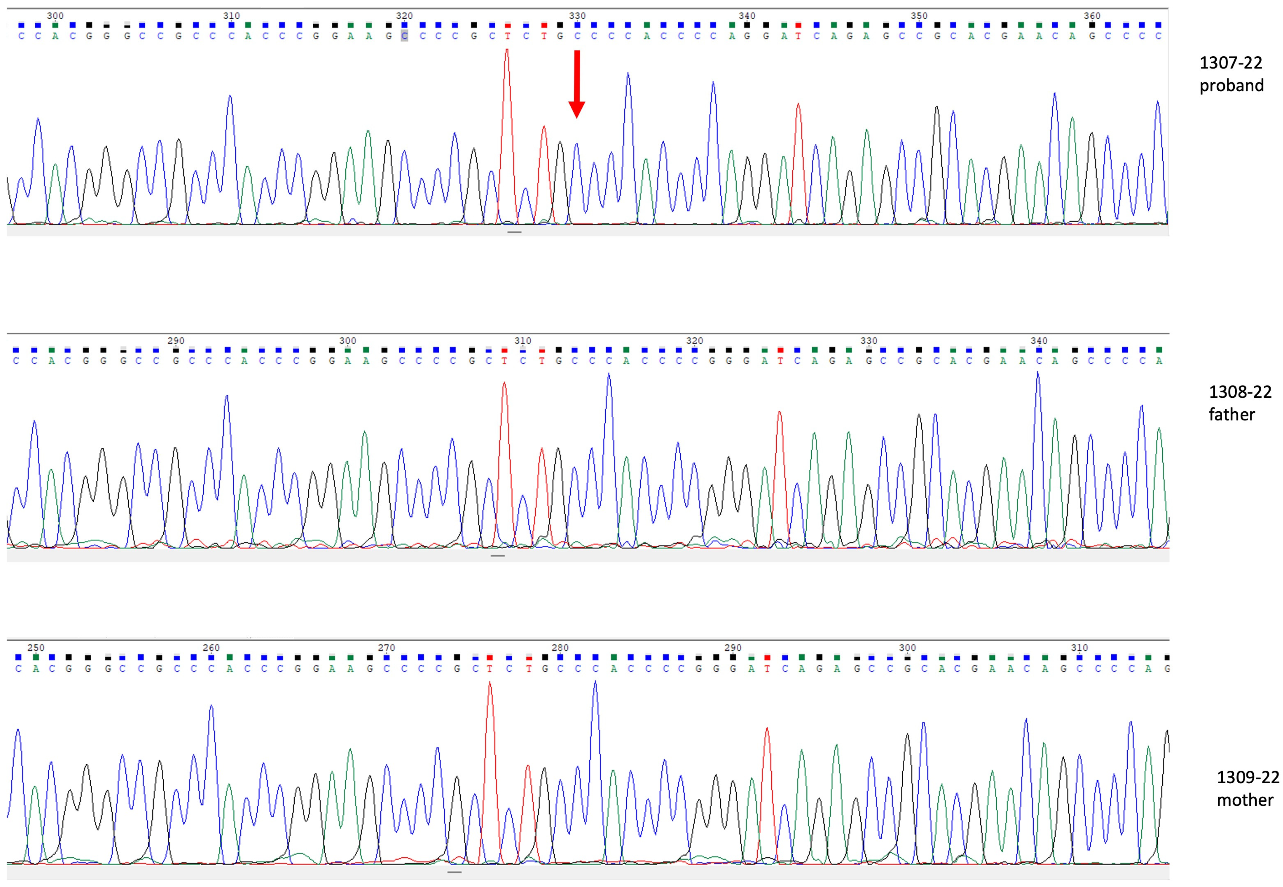Click position 310 on the father ruler
Image resolution: width=1283 pixels, height=887 pixels.
point(523,341)
